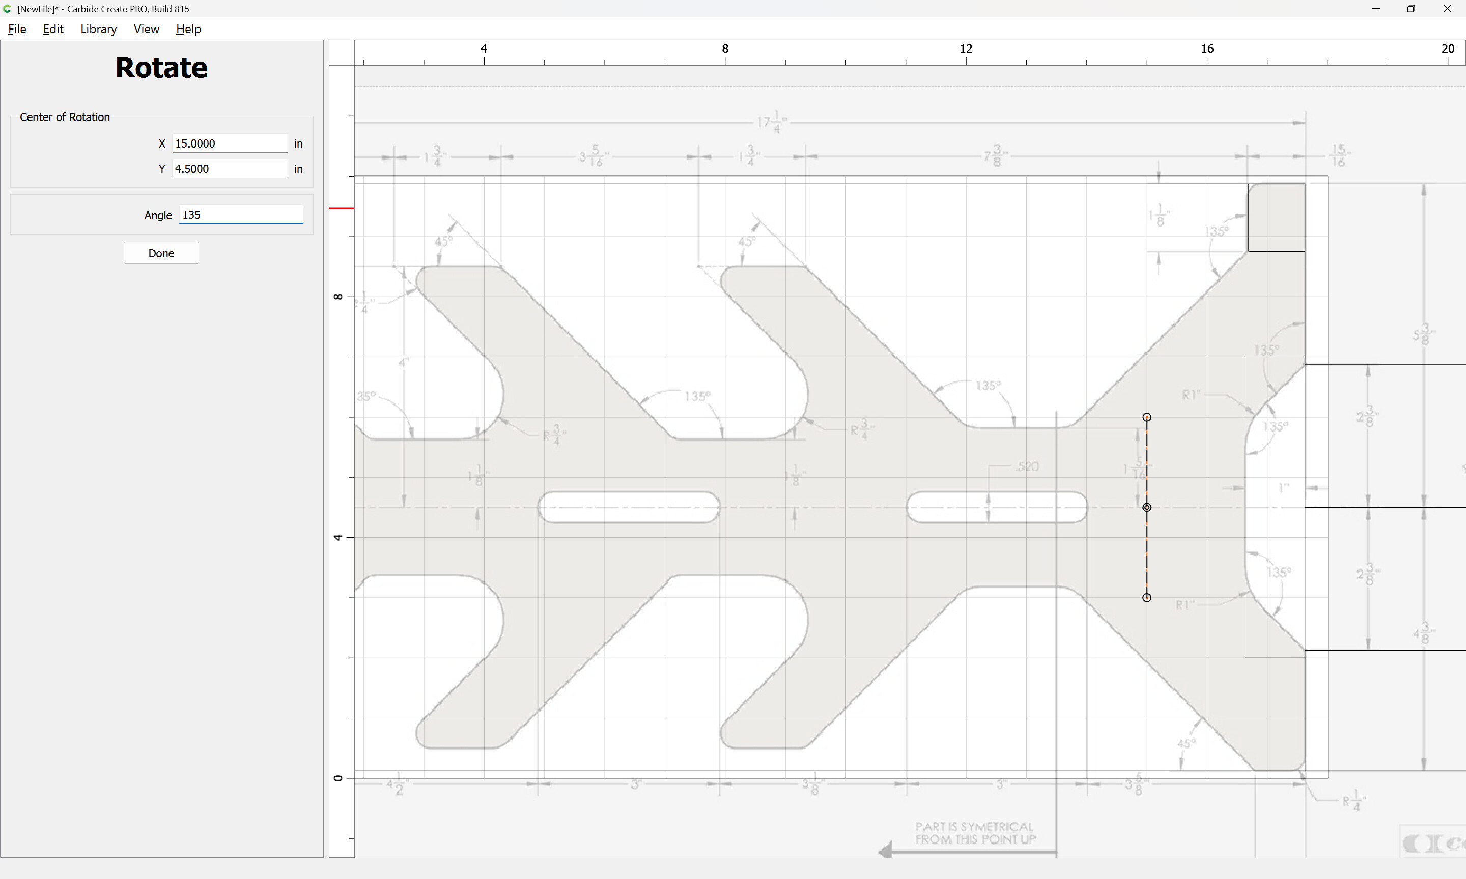The height and width of the screenshot is (879, 1466).
Task: Open the Help menu
Action: point(188,29)
